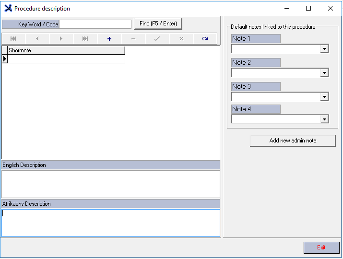The height and width of the screenshot is (259, 343).
Task: Go to next record arrow
Action: 61,39
